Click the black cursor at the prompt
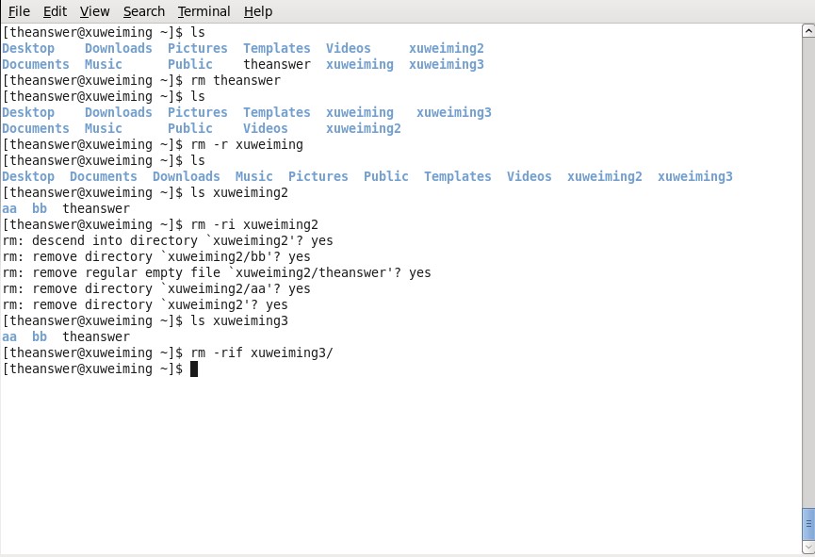Image resolution: width=815 pixels, height=557 pixels. coord(194,369)
